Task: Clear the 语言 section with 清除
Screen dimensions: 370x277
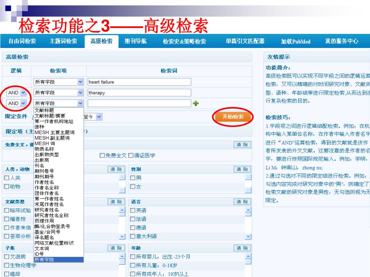Action: click(242, 202)
